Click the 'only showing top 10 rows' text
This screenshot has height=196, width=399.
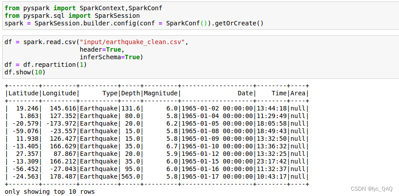49,192
